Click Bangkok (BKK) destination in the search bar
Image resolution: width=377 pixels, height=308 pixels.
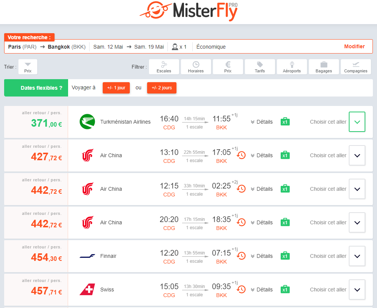[67, 46]
